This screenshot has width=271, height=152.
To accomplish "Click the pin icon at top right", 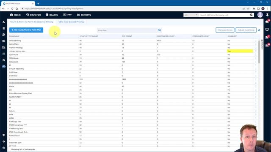I will [267, 15].
